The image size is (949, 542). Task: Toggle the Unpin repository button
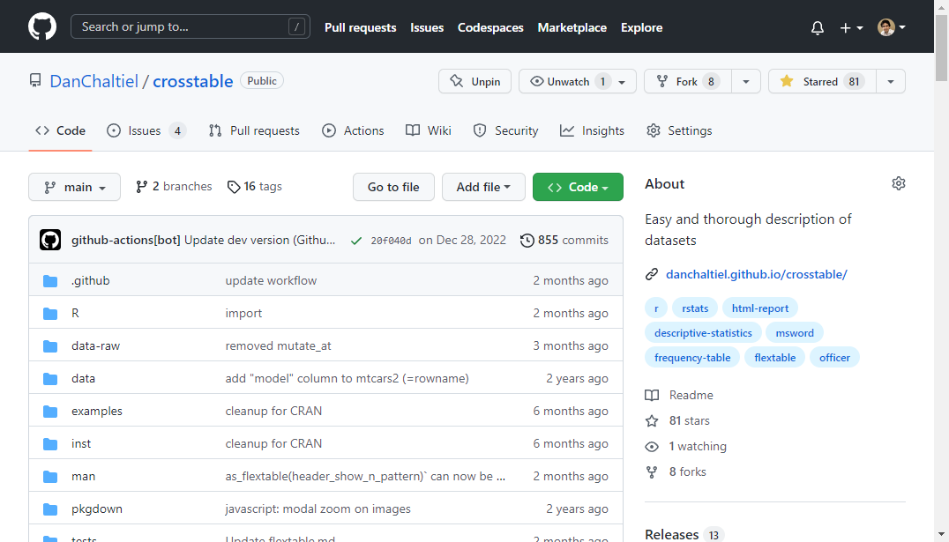[475, 81]
